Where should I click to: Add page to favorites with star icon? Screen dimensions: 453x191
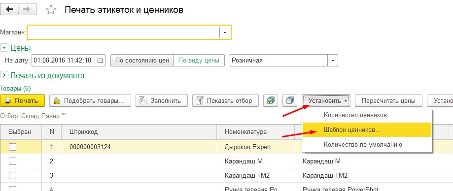click(x=51, y=10)
